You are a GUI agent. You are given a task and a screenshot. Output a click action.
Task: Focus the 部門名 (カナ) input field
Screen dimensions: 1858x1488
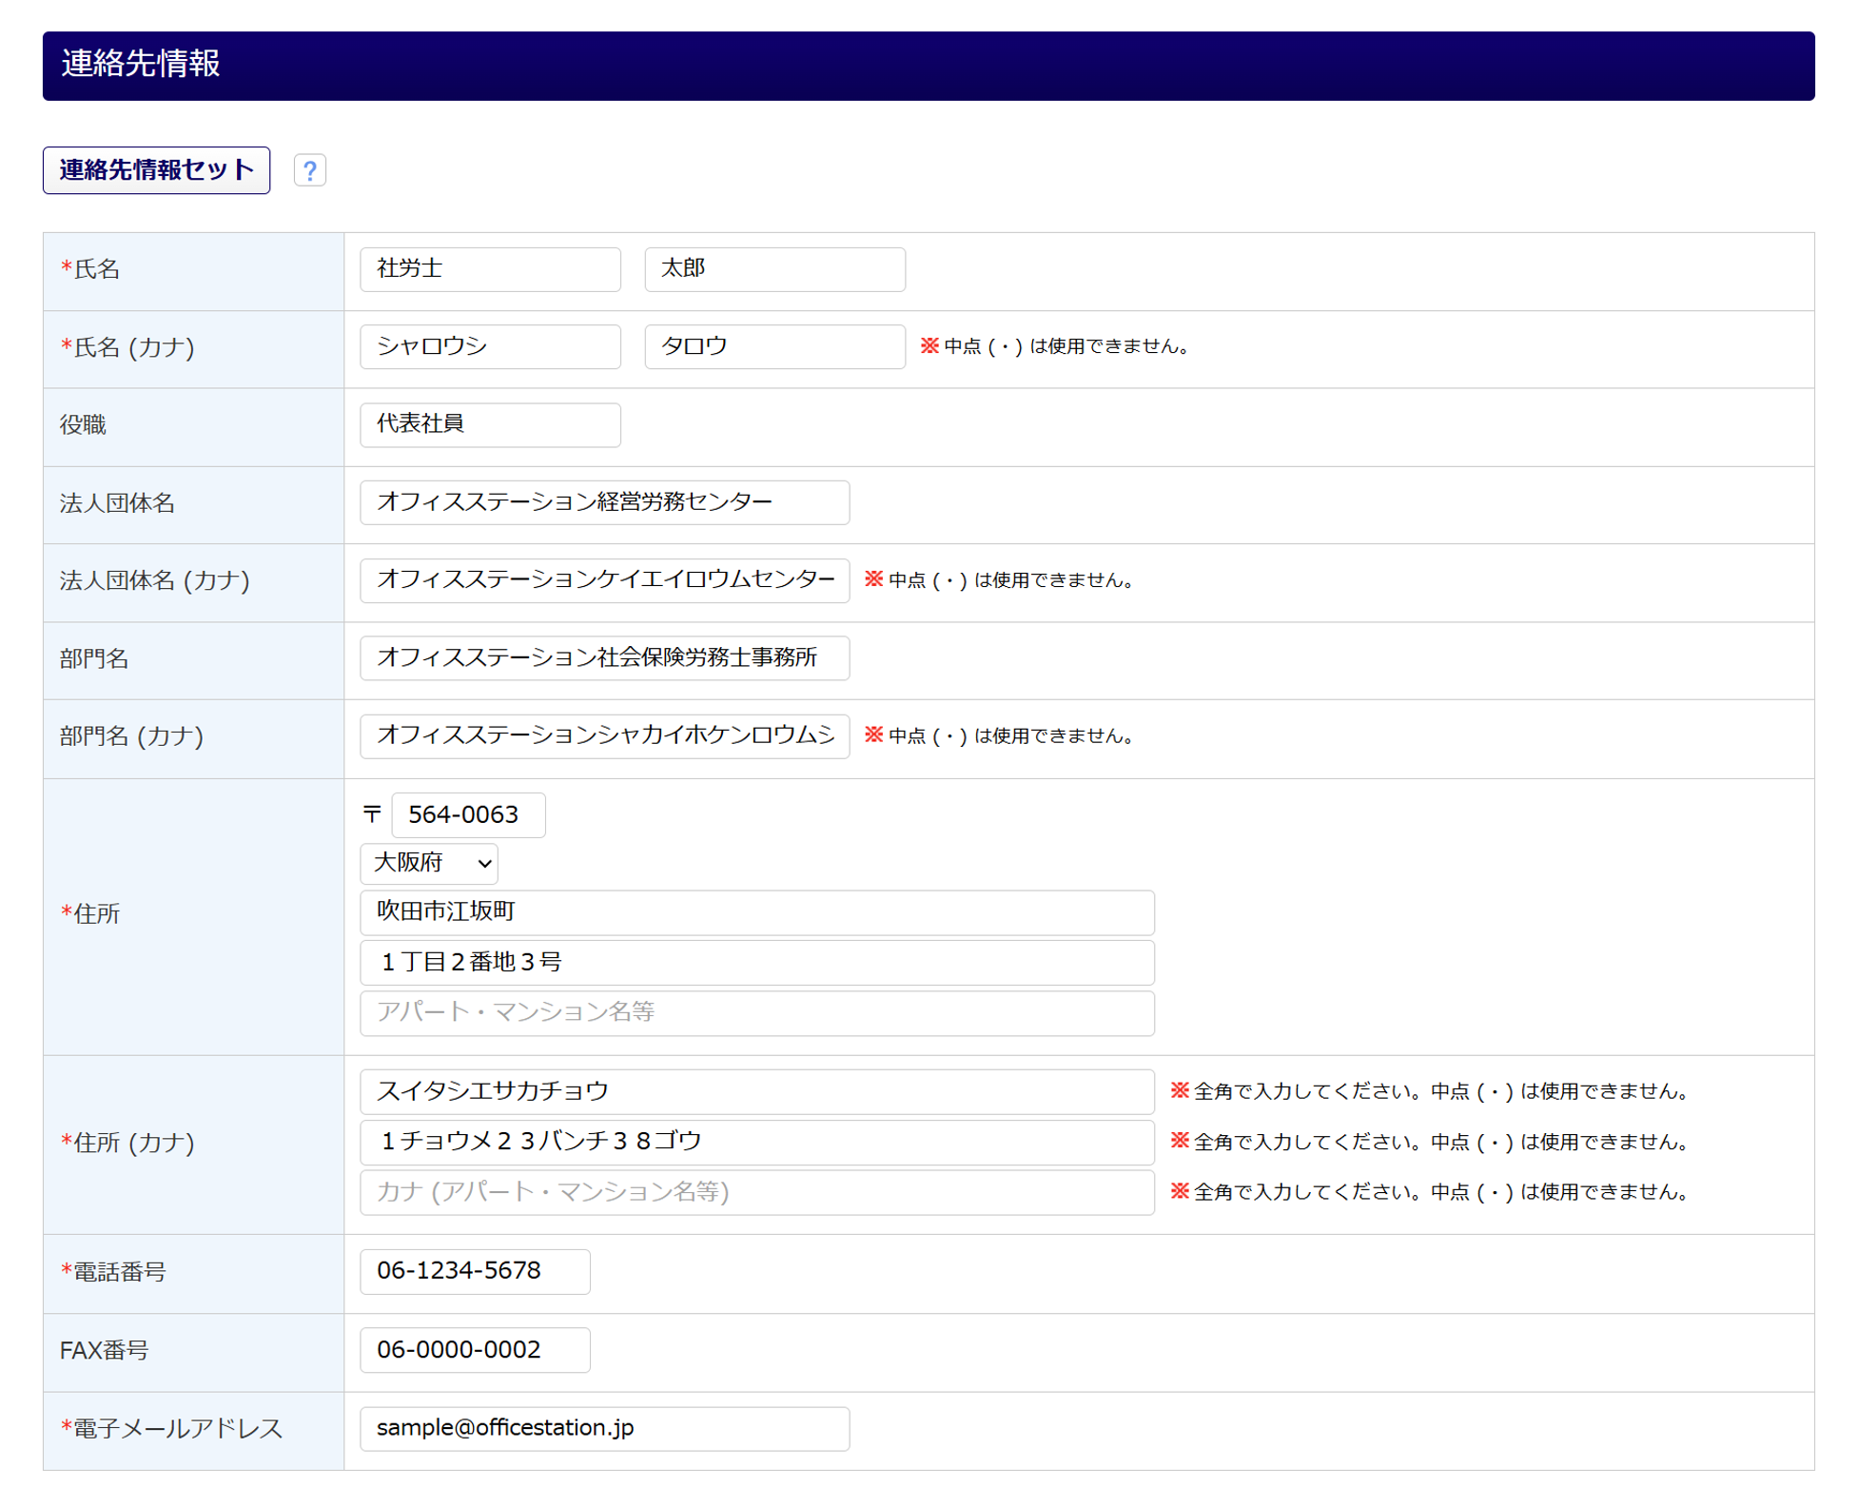tap(604, 735)
